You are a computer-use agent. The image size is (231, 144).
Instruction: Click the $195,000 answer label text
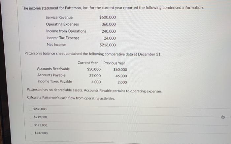[41, 125]
